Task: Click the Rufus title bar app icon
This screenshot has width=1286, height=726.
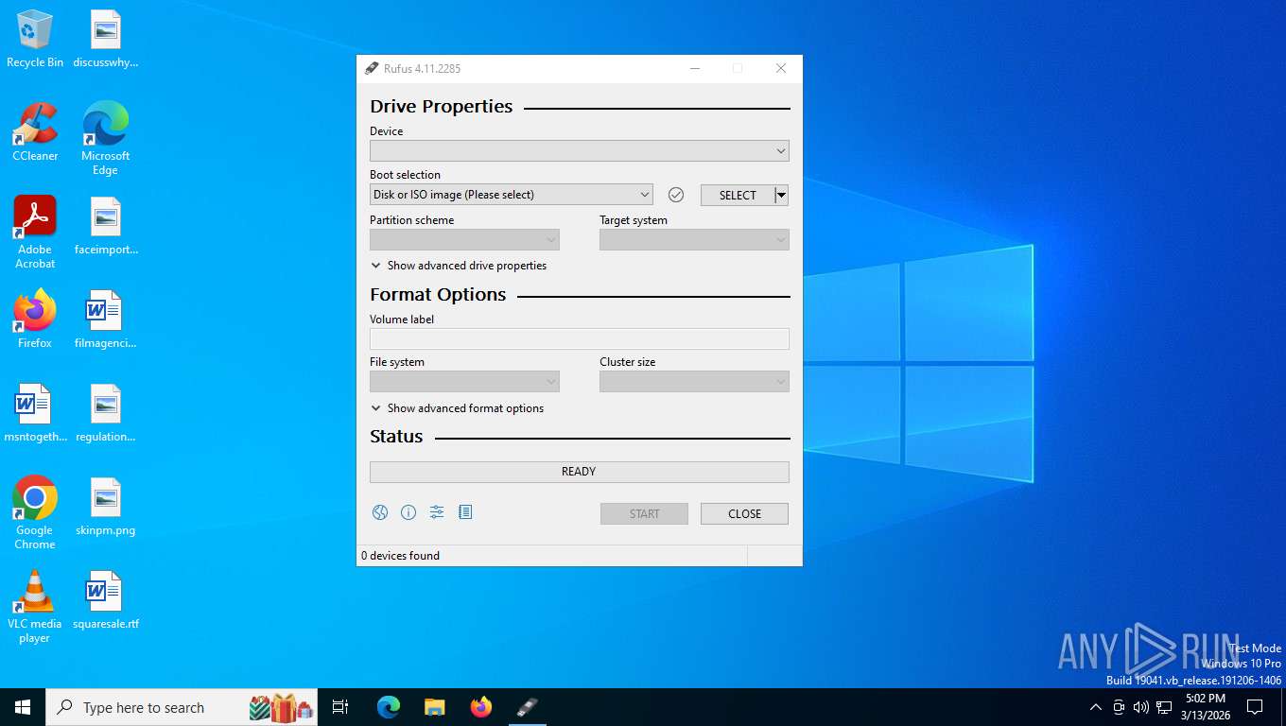Action: point(372,68)
